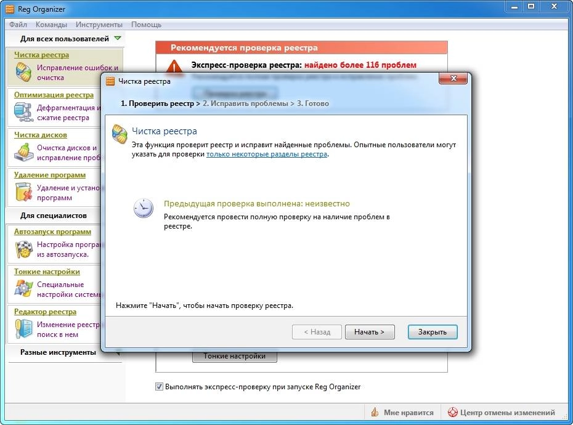Click the Чистка дисков broom icon
The image size is (573, 425).
(23, 152)
